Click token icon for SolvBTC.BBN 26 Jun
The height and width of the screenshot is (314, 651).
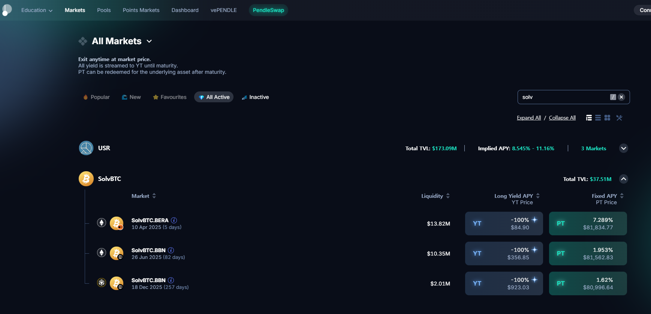point(117,253)
